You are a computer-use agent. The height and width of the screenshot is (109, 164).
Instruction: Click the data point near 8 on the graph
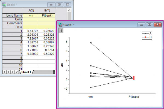[x=91, y=43]
